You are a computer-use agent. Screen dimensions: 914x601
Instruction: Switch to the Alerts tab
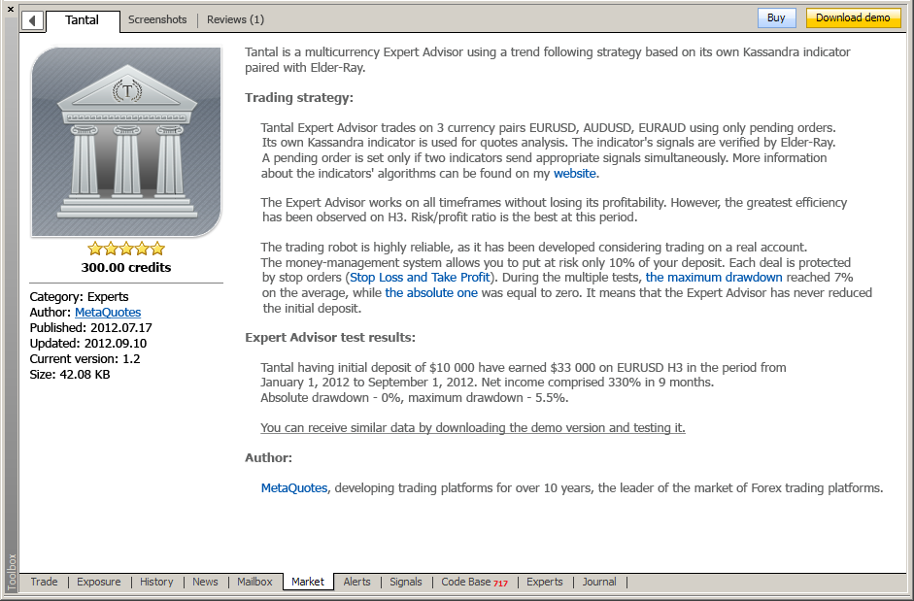(356, 582)
